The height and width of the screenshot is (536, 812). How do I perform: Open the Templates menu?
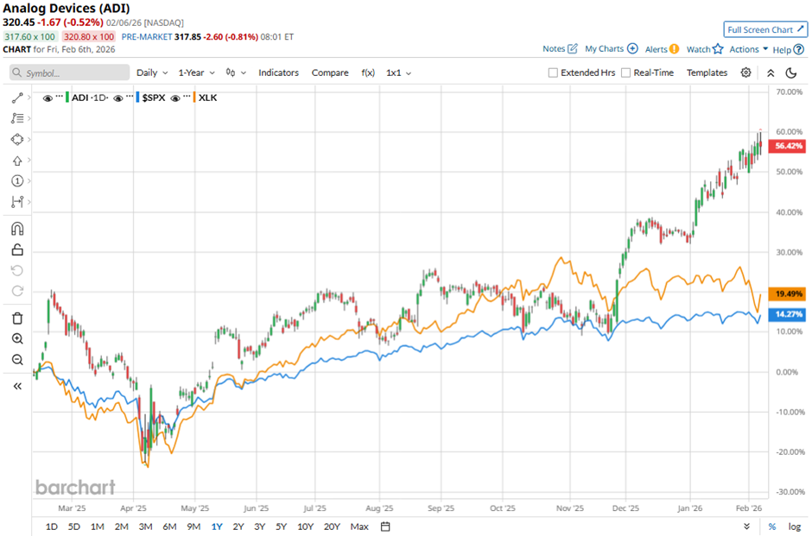click(x=707, y=73)
